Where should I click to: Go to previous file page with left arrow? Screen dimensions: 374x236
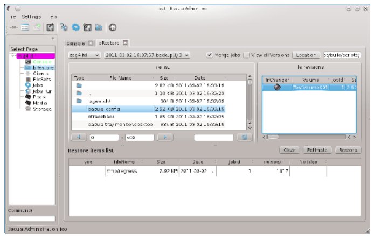click(79, 138)
